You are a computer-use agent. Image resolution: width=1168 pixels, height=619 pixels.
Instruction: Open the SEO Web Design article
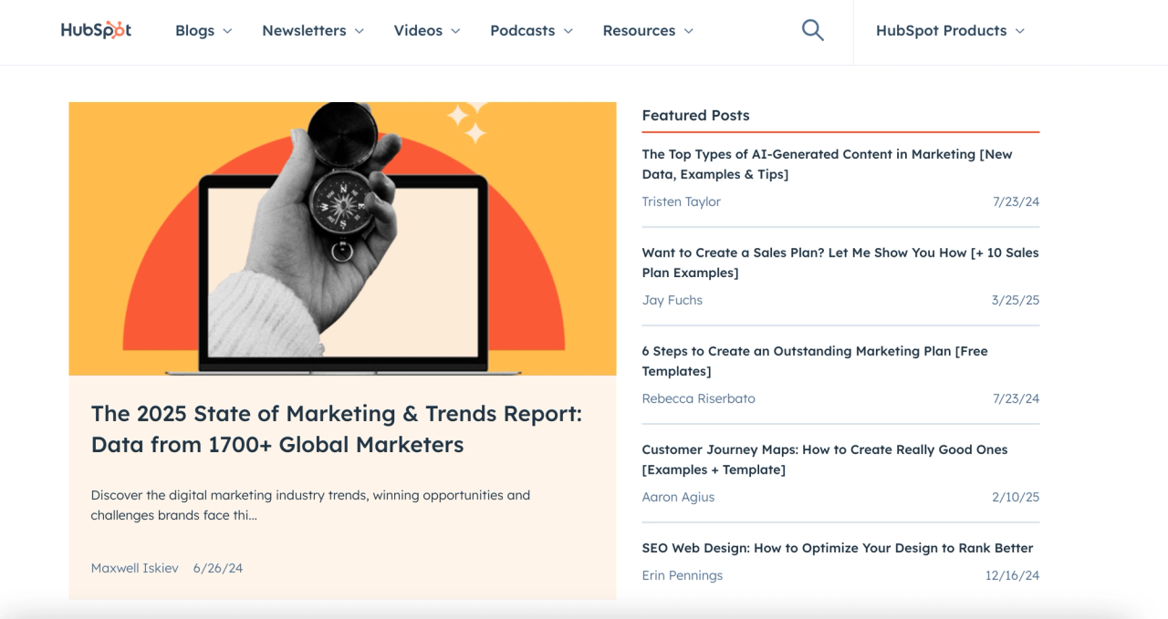tap(837, 547)
